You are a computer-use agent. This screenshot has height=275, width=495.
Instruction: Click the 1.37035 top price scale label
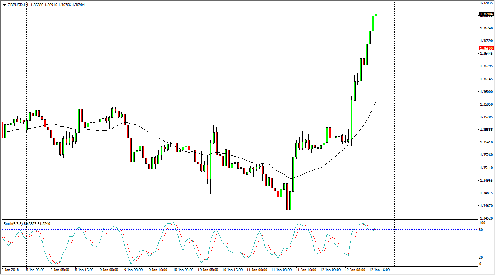485,3
